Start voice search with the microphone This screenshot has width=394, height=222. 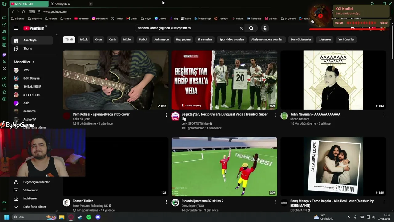265,28
